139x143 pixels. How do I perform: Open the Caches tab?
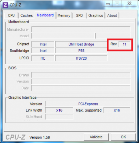click(26, 15)
